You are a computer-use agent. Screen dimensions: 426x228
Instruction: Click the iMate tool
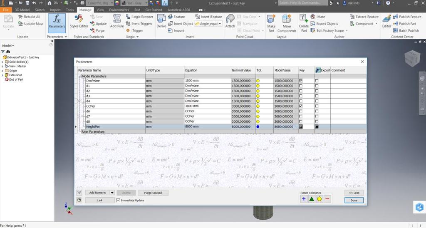point(318,17)
